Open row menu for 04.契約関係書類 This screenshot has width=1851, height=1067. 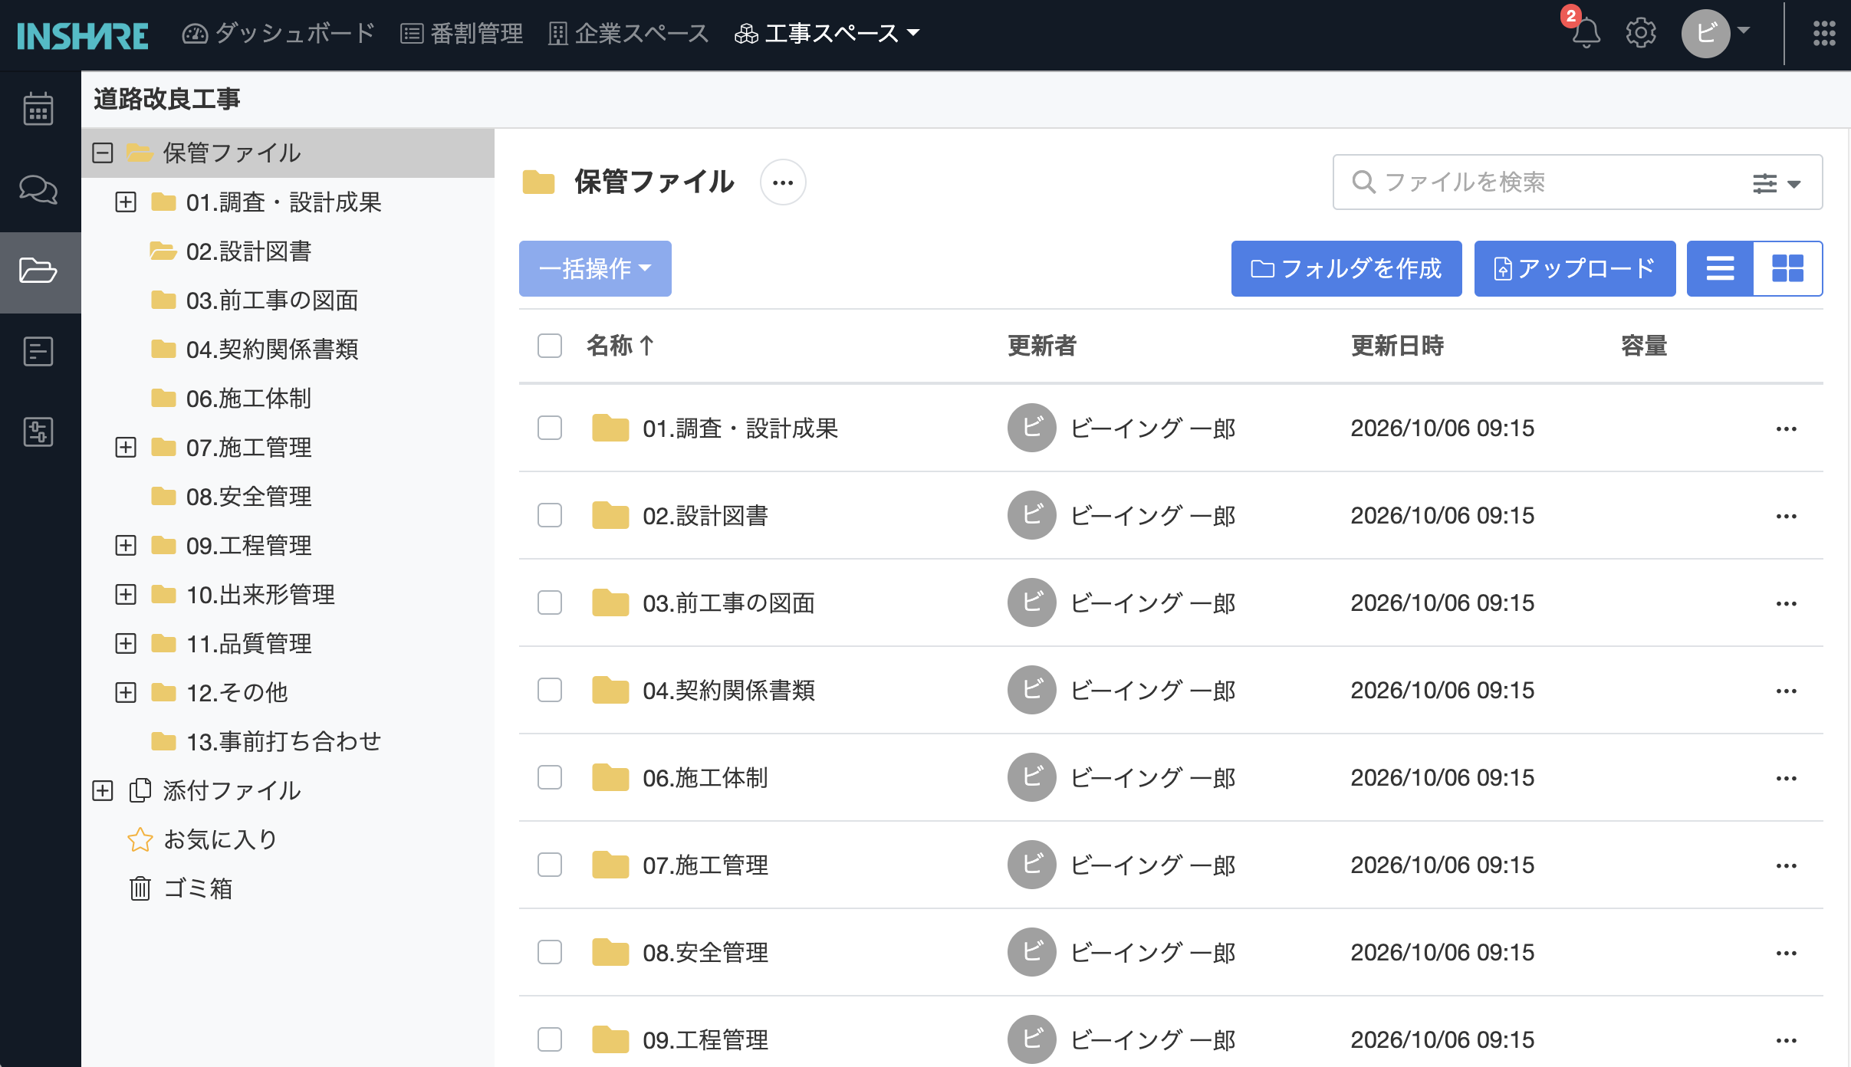click(1787, 691)
